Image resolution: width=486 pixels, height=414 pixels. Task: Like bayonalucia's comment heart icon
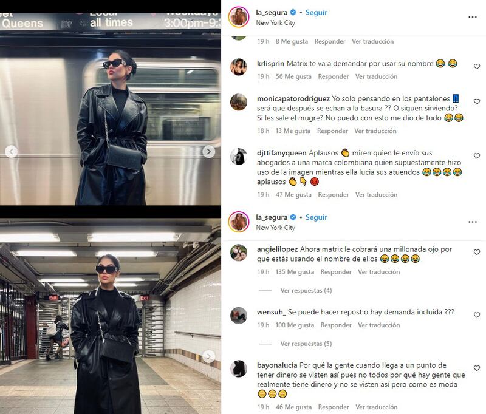477,368
